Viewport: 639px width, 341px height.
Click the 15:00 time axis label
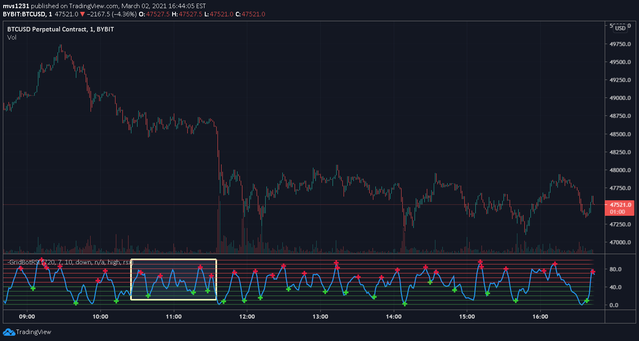467,317
